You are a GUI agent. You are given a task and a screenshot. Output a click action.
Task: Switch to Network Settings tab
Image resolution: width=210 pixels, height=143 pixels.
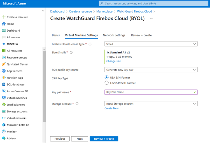(114, 35)
